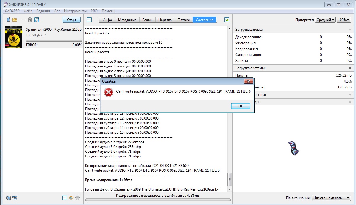The image size is (356, 205).
Task: Switch to the Метаданые tab
Action: 127,20
